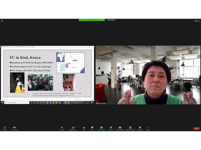Screen dimensions: 201x150
Task: Open the Reactions menu
Action: [140, 128]
